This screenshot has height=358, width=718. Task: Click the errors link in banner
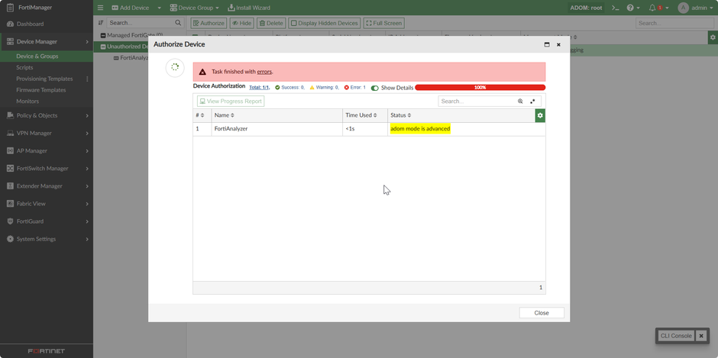(264, 72)
